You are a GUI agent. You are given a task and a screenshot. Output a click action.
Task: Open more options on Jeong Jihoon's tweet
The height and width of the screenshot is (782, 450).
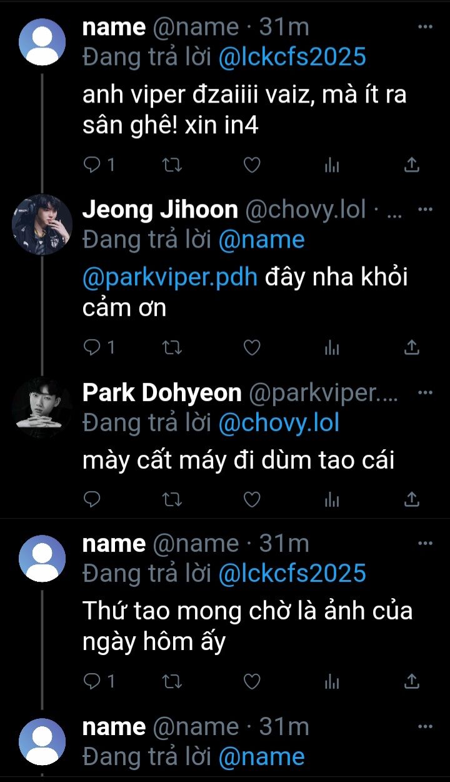(425, 210)
